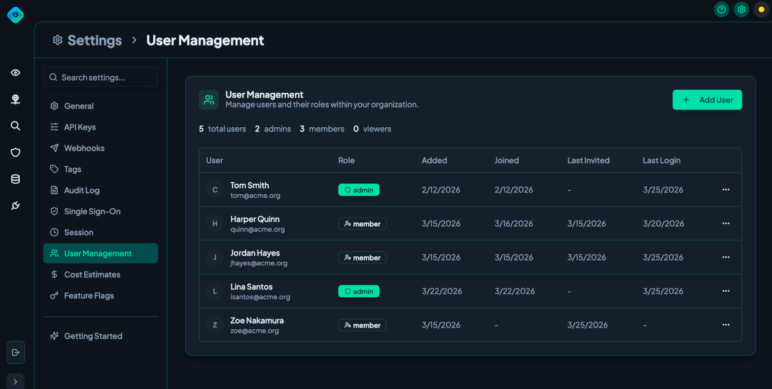Click the Search settings input field
The width and height of the screenshot is (772, 389).
click(101, 77)
